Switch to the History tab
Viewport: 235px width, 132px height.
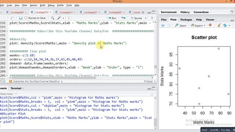(x=185, y=12)
